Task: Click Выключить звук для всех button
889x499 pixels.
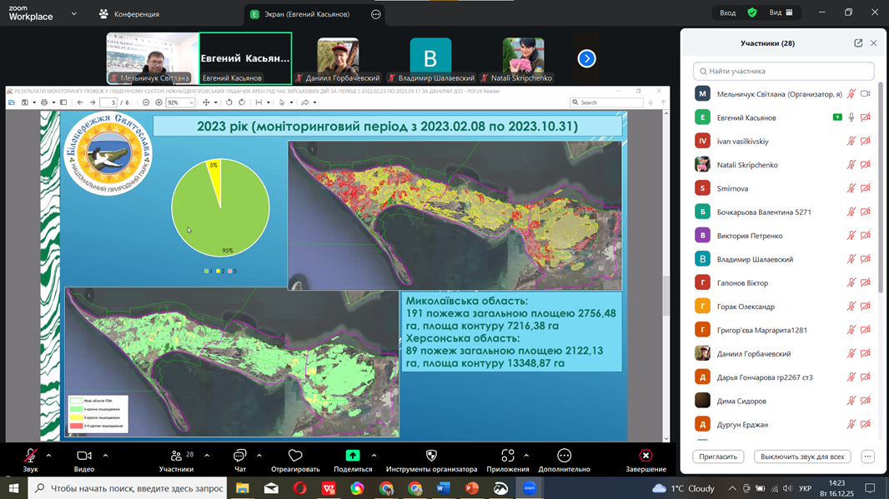Action: coord(802,457)
